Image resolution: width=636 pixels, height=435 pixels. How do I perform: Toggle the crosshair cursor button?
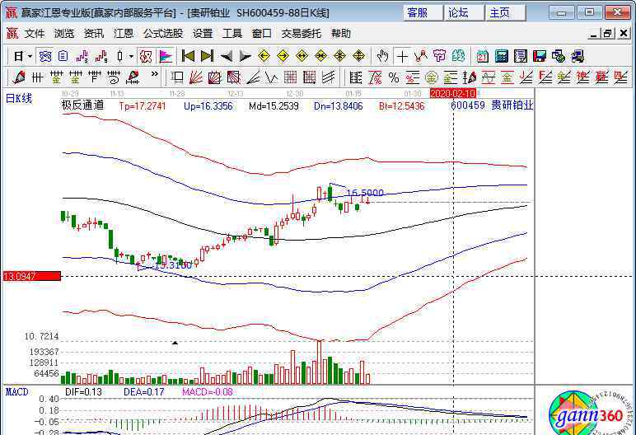click(x=401, y=56)
